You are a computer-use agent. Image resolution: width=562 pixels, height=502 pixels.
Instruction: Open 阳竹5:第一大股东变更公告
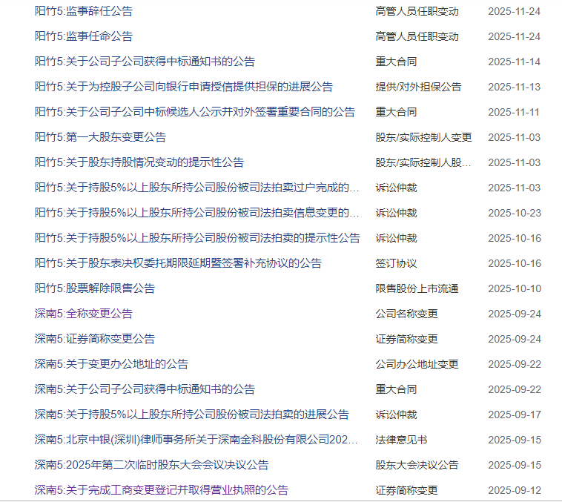coord(100,137)
